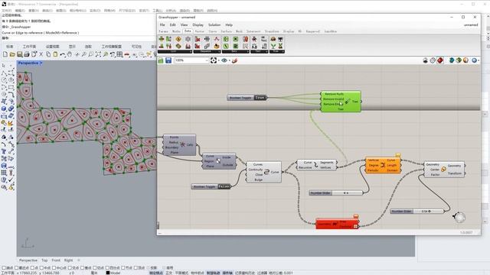Click the yellow balloon on the red component
This screenshot has height=275, width=490.
point(355,216)
